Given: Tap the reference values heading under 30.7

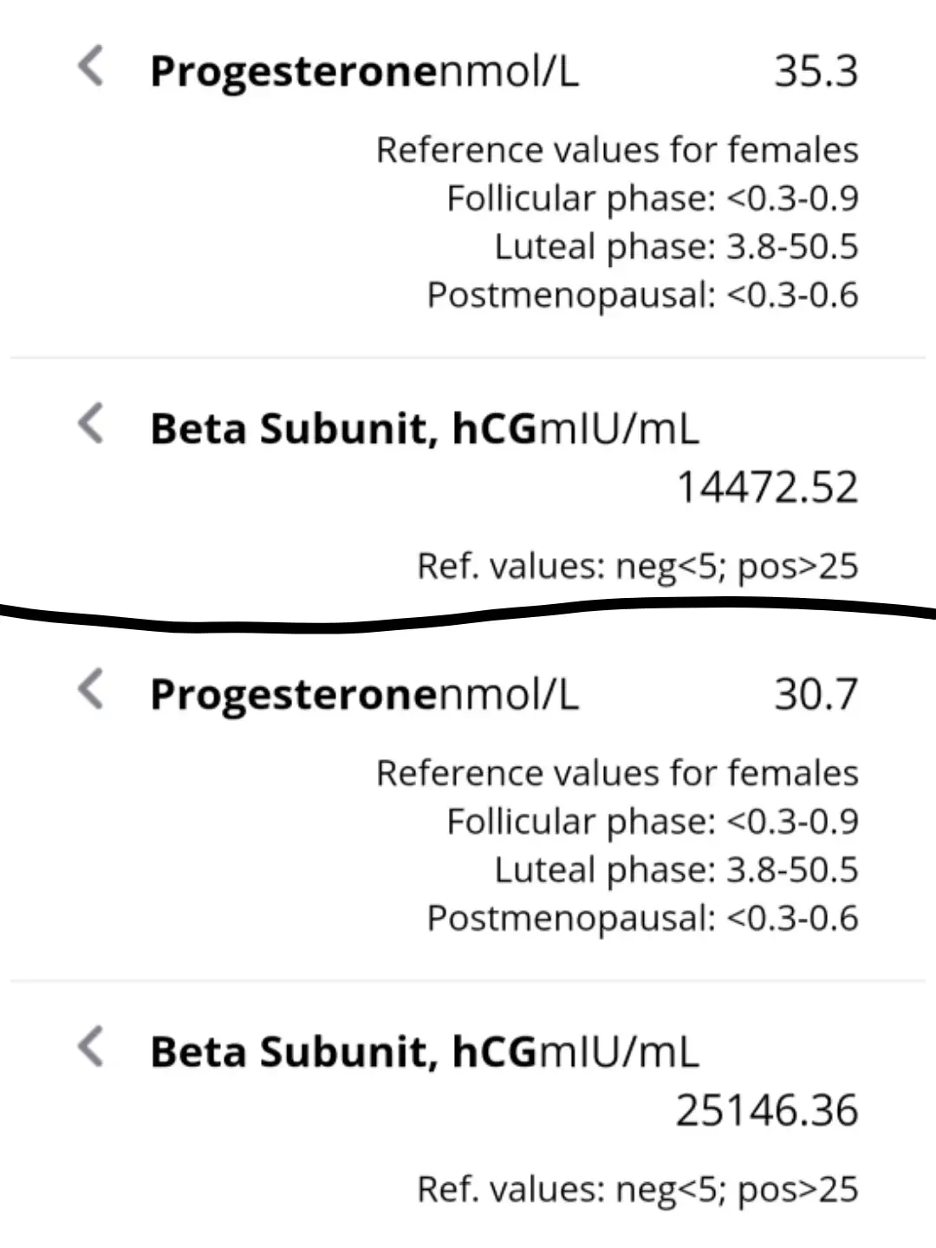Looking at the screenshot, I should click(617, 773).
